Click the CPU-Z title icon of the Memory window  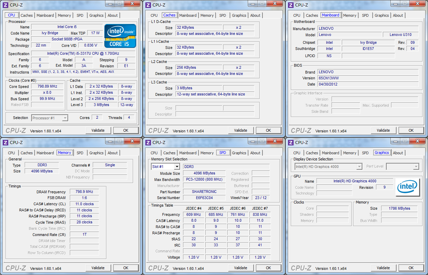point(5,142)
